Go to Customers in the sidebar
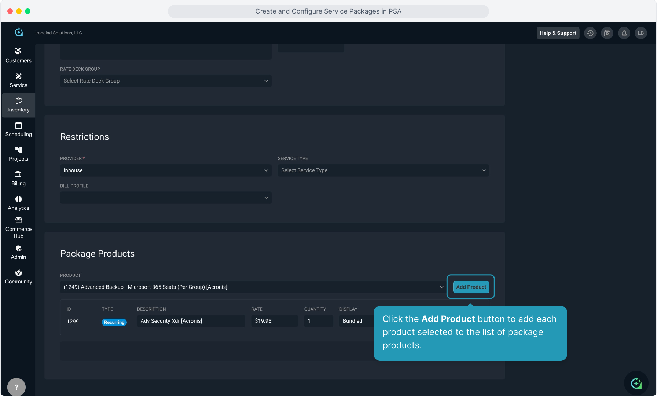The width and height of the screenshot is (657, 396). (x=18, y=55)
